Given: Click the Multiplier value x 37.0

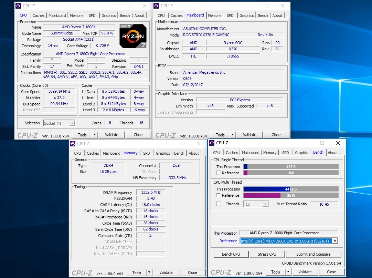Looking at the screenshot, I should tap(59, 97).
